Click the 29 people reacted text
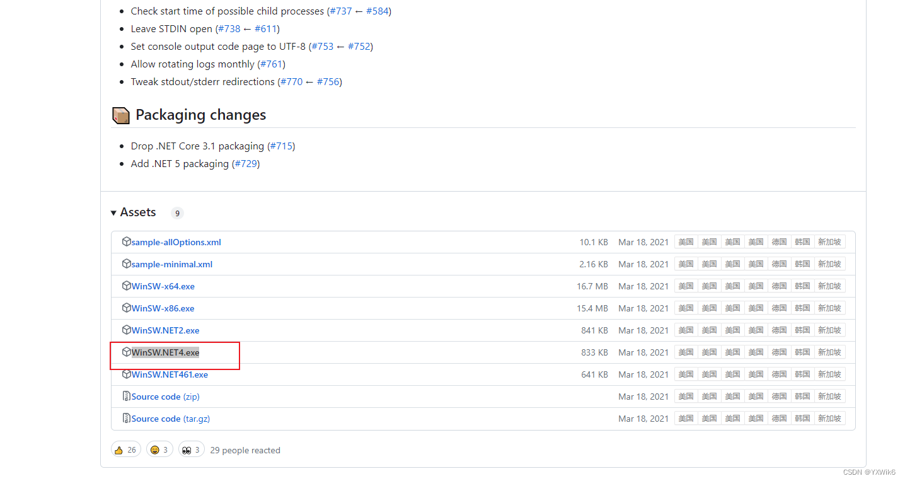 pyautogui.click(x=245, y=450)
